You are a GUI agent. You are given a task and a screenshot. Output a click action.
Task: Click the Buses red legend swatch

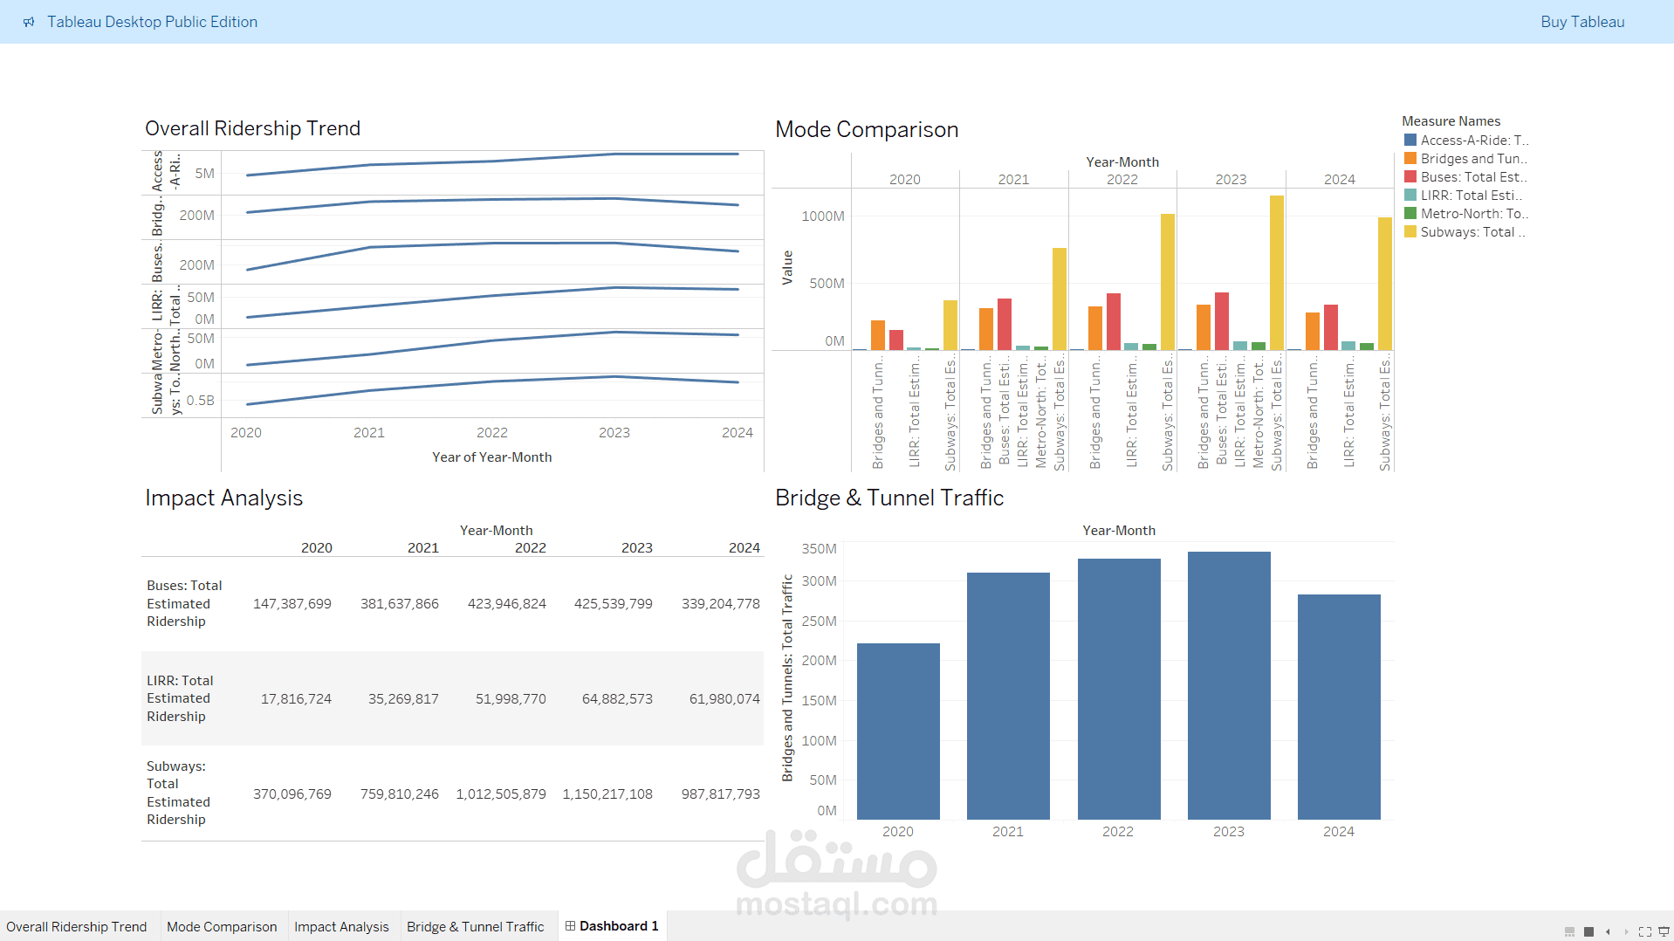coord(1410,176)
